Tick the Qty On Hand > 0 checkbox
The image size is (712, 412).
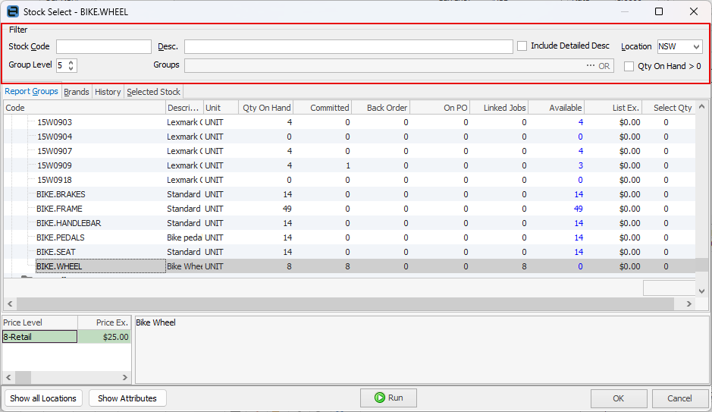click(629, 66)
